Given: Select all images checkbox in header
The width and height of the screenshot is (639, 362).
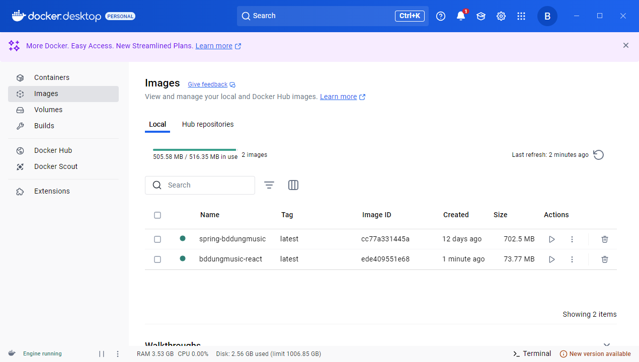Looking at the screenshot, I should 157,215.
